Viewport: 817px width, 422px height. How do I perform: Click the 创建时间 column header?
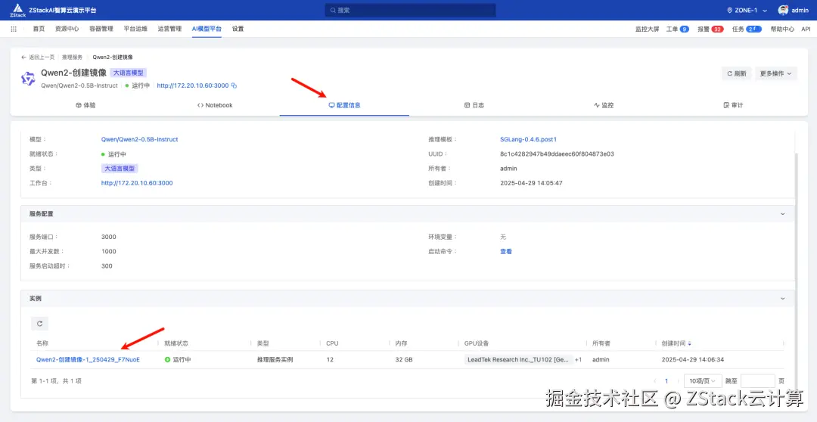[674, 343]
